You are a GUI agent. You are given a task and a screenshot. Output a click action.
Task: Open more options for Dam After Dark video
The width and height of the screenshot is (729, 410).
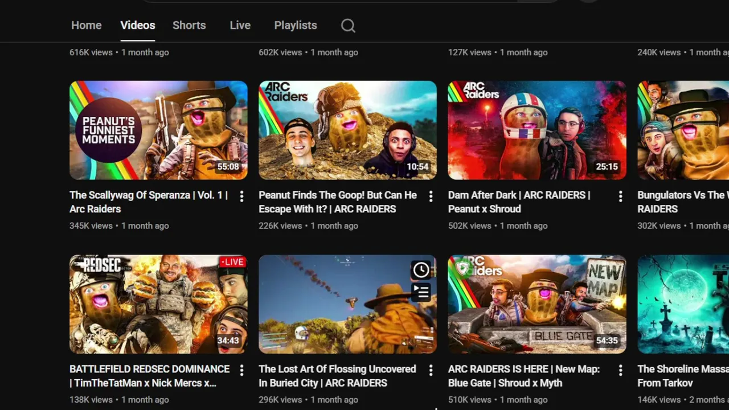click(x=620, y=196)
